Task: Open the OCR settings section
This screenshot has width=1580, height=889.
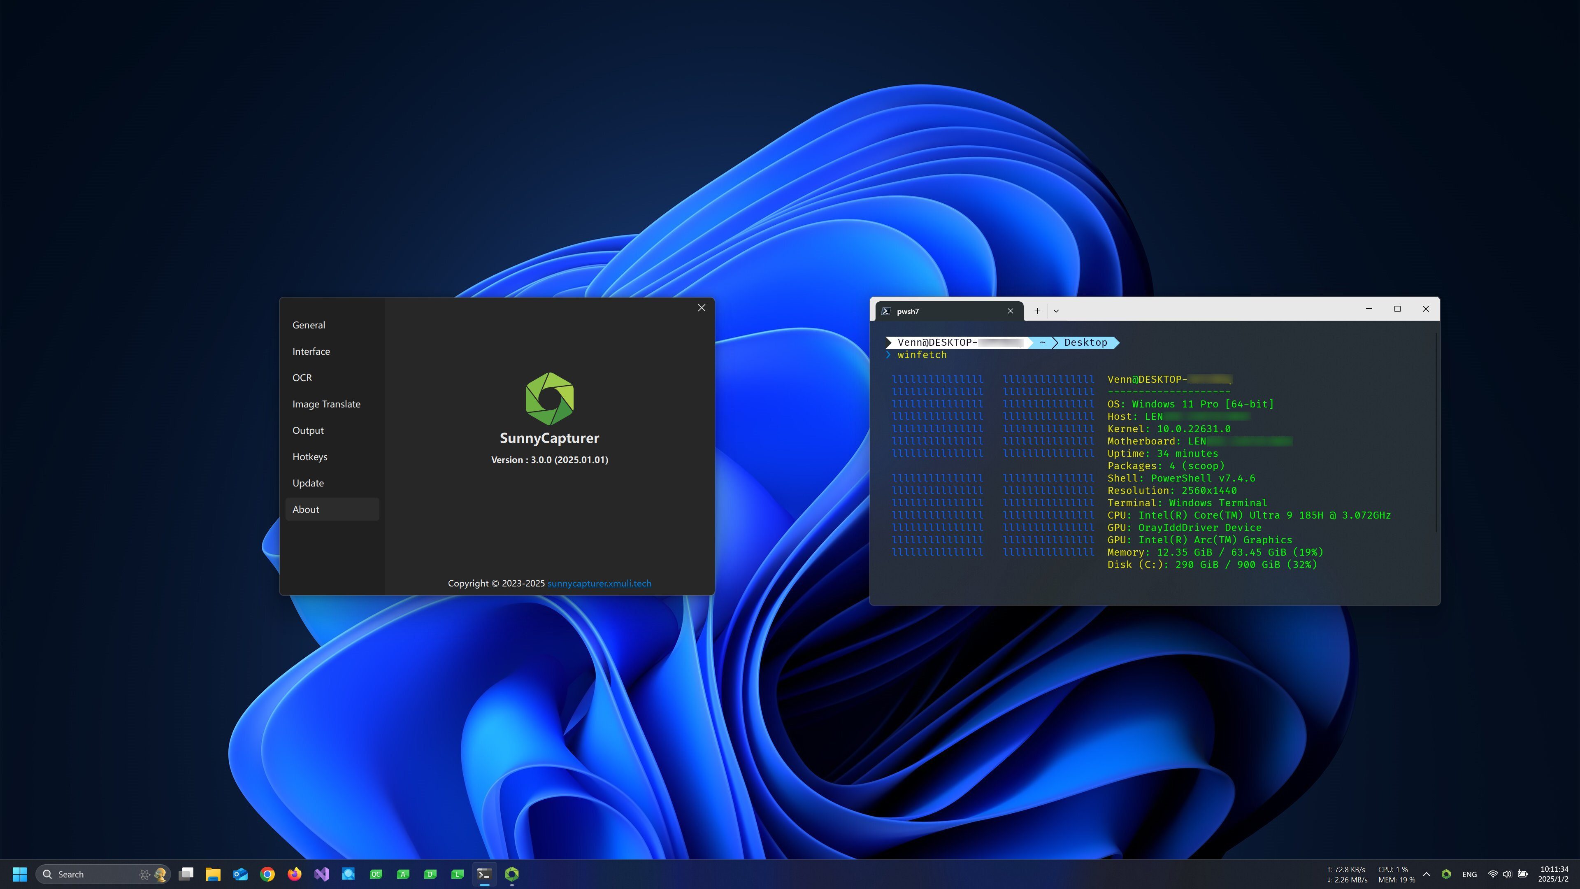Action: [x=332, y=378]
